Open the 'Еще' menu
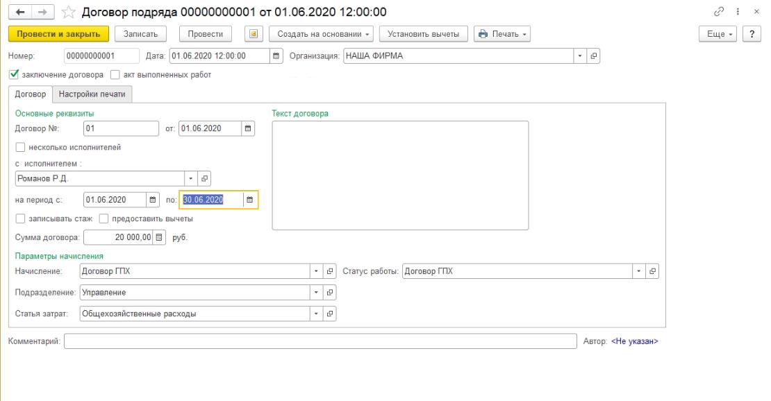The image size is (771, 401). coord(720,34)
